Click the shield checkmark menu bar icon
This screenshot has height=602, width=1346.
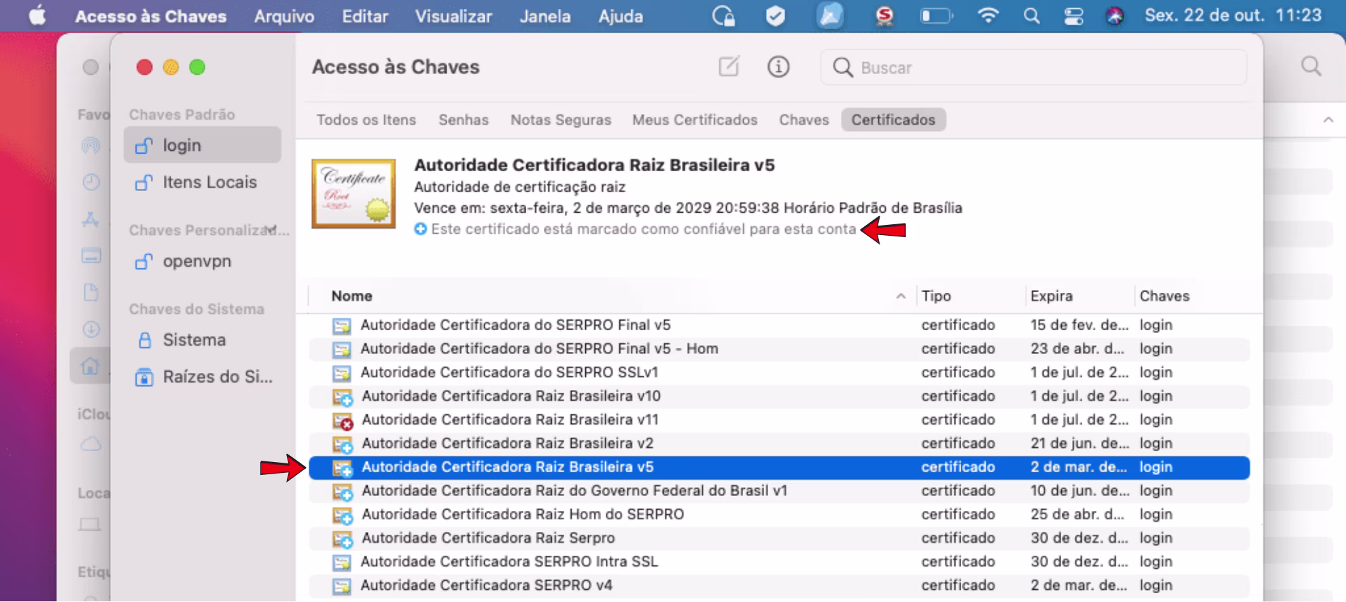[775, 16]
